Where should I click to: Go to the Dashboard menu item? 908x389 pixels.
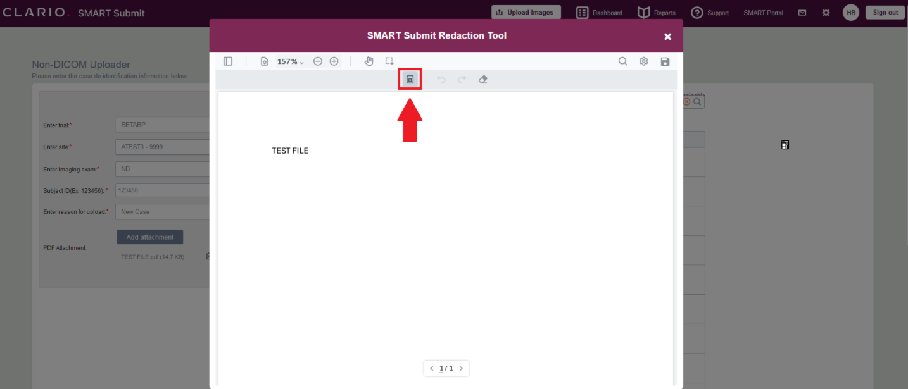tap(599, 12)
